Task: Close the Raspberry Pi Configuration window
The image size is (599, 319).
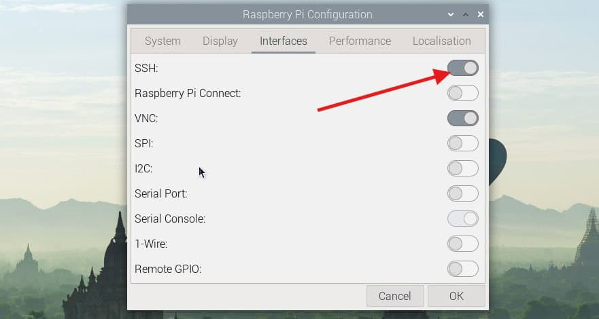Action: point(481,14)
